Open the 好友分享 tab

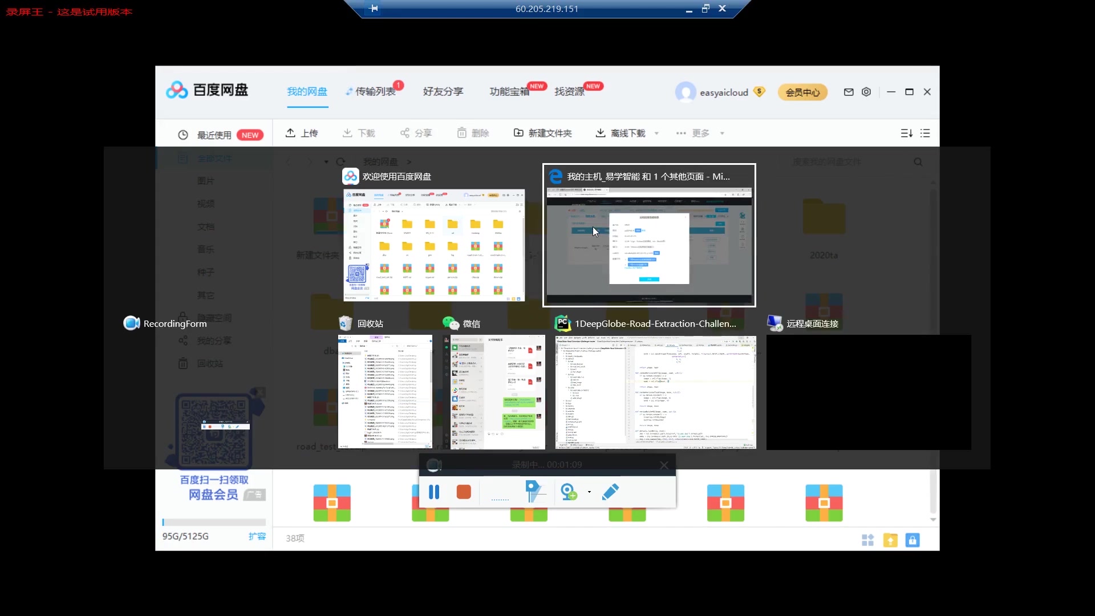(x=443, y=92)
